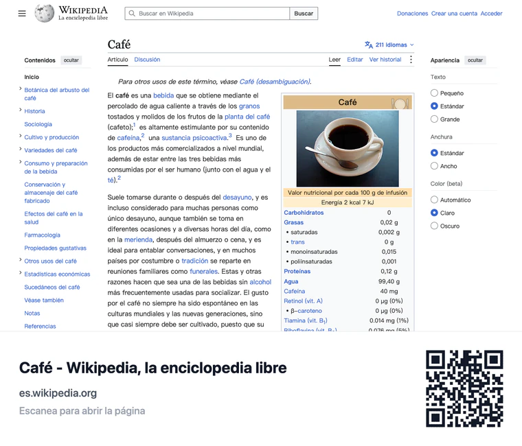Hide the Contenidos sidebar
522x446 pixels.
point(71,60)
